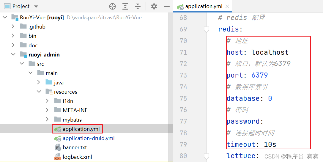This screenshot has height=162, width=323.
Task: Click the locate/select opened file target icon
Action: point(113,6)
